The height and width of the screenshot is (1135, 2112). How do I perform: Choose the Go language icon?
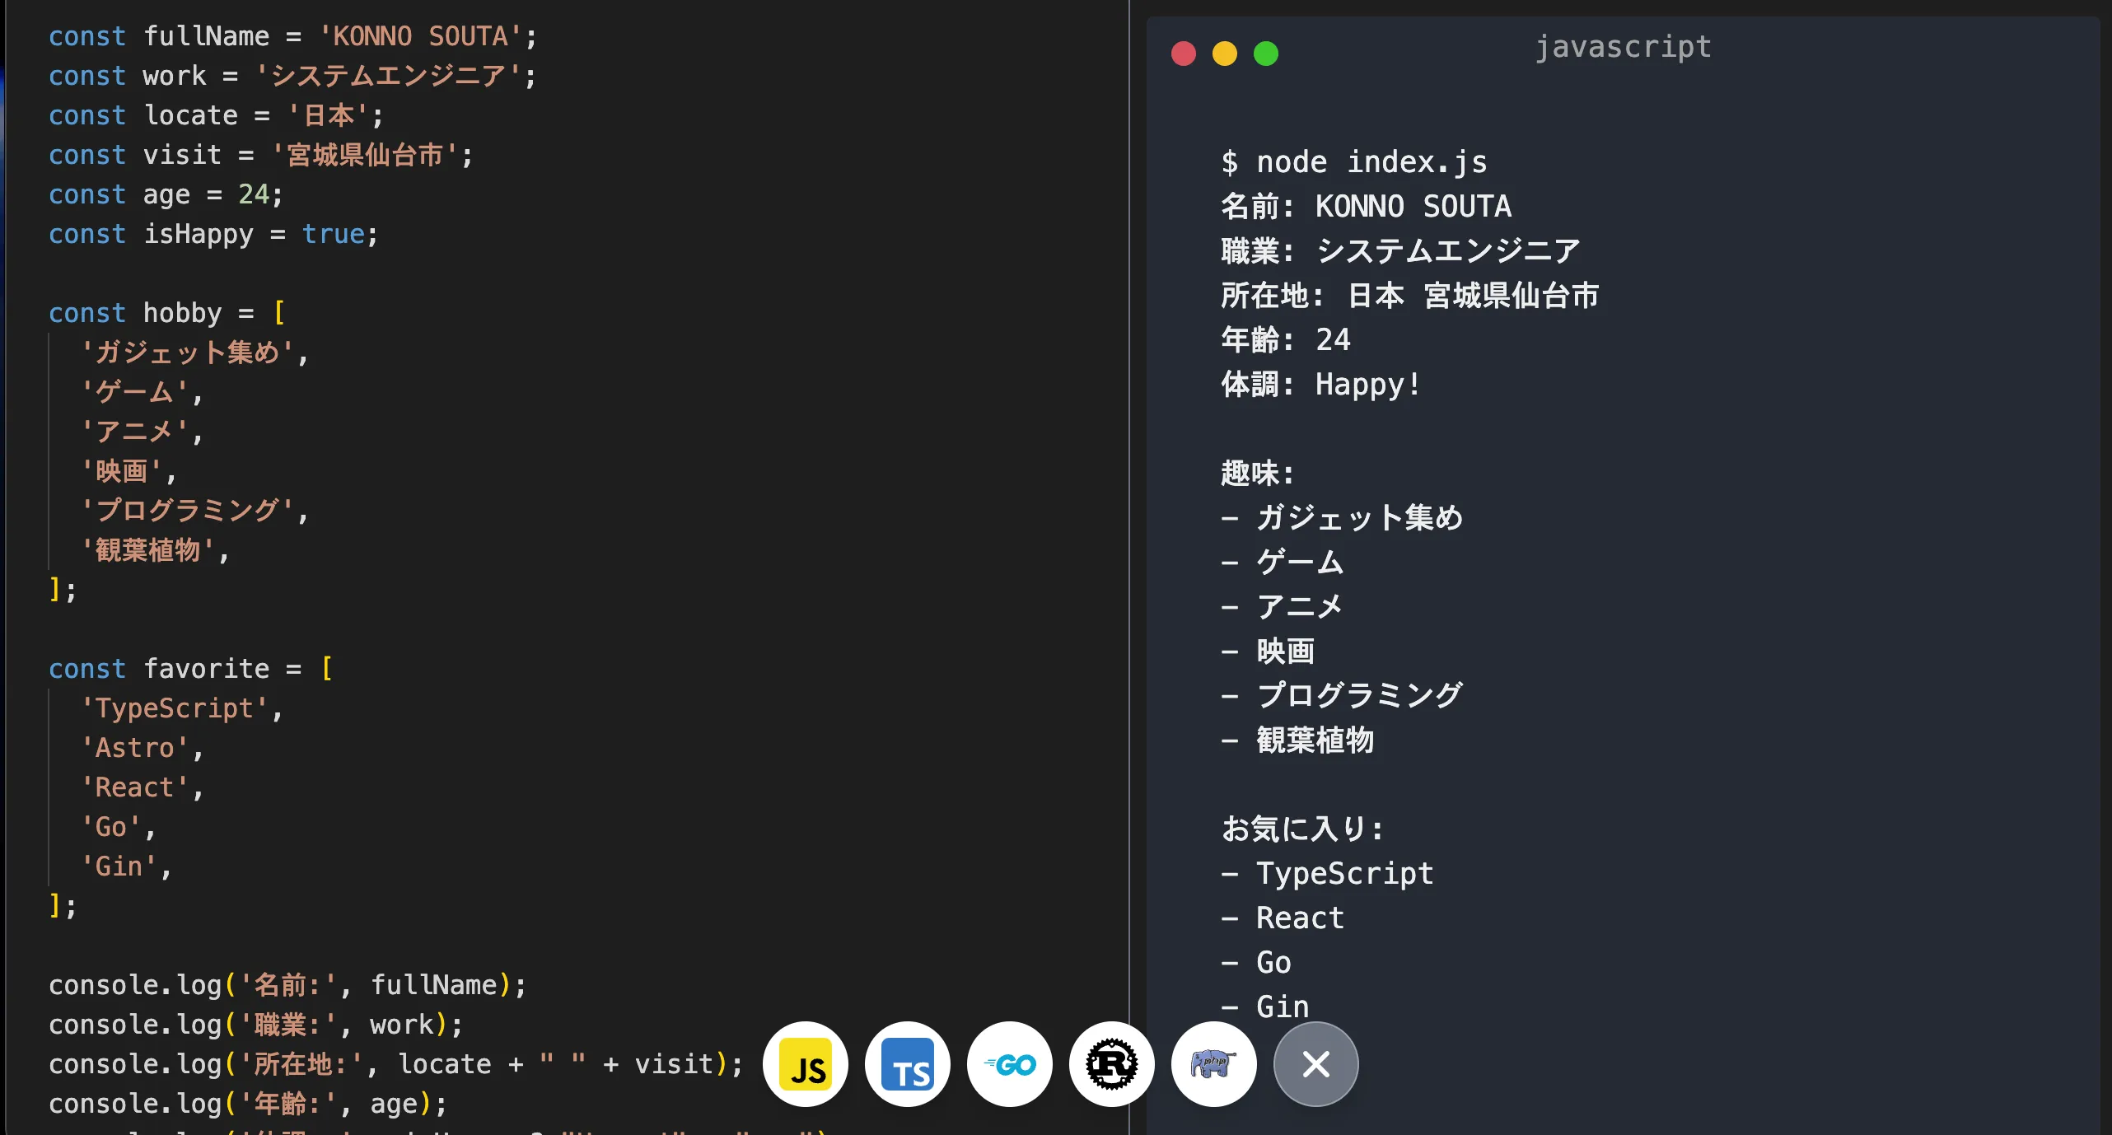pos(1009,1064)
